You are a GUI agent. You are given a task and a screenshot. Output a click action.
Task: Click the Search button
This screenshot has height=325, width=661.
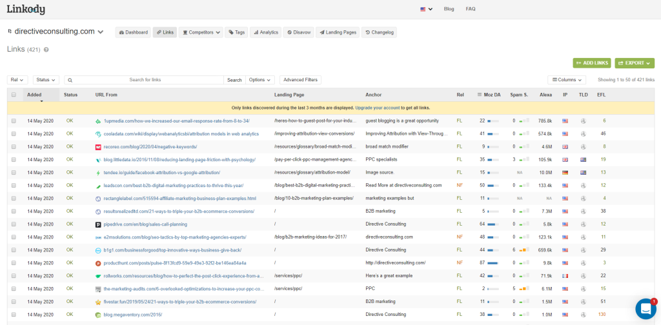coord(234,80)
